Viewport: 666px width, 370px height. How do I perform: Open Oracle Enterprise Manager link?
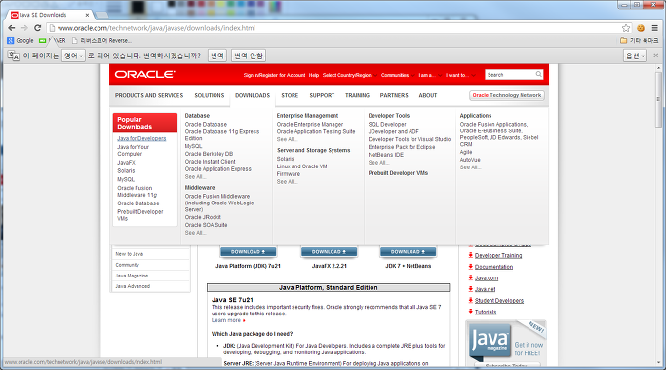tap(310, 125)
